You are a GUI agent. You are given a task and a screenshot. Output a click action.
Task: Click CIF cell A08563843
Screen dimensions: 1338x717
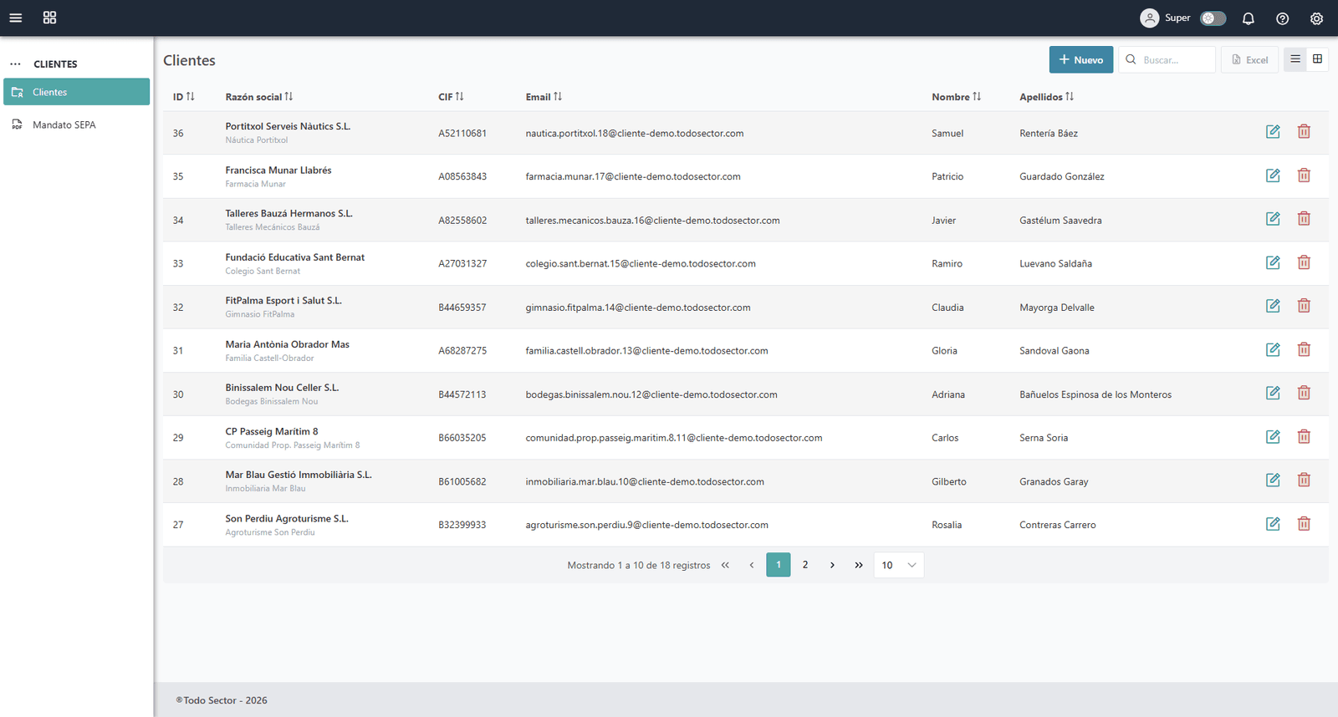[x=462, y=177]
